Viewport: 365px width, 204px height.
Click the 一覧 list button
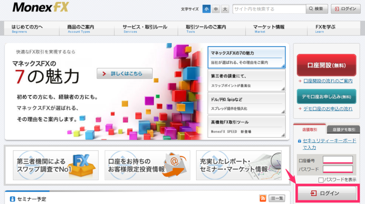tap(277, 198)
